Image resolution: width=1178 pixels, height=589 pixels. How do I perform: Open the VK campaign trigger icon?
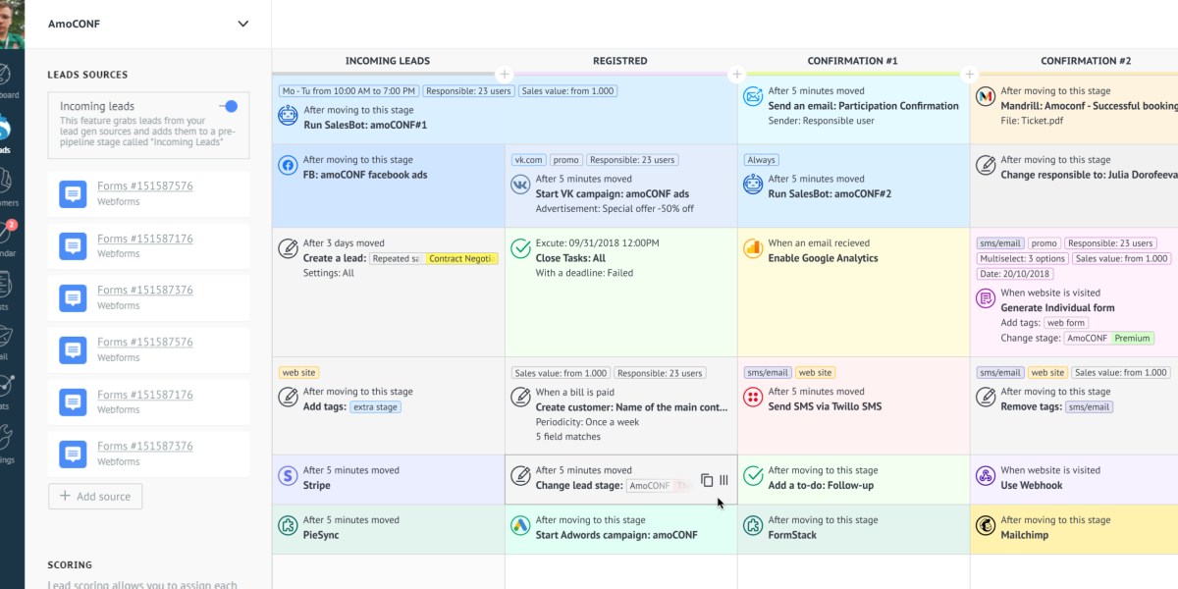520,185
